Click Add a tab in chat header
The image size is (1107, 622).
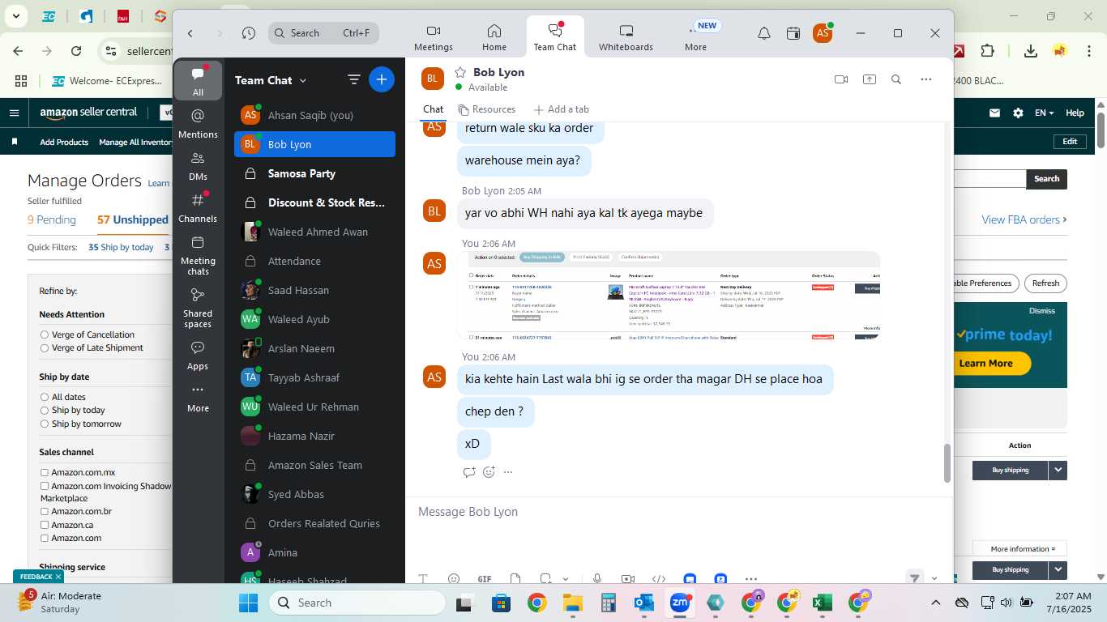click(x=561, y=109)
